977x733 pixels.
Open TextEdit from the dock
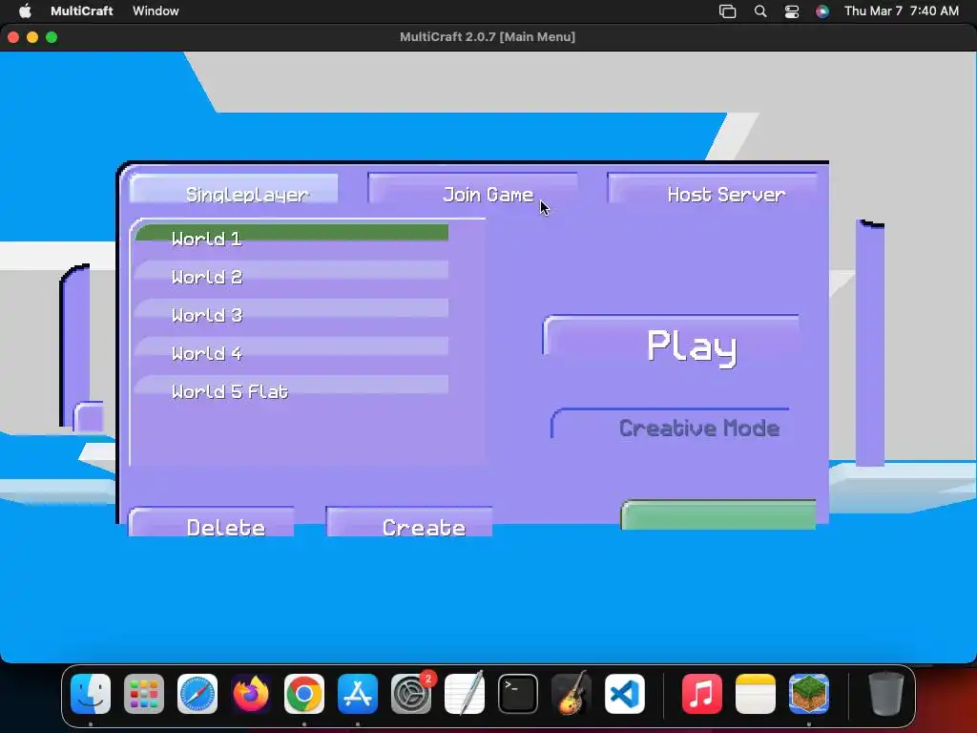tap(465, 694)
